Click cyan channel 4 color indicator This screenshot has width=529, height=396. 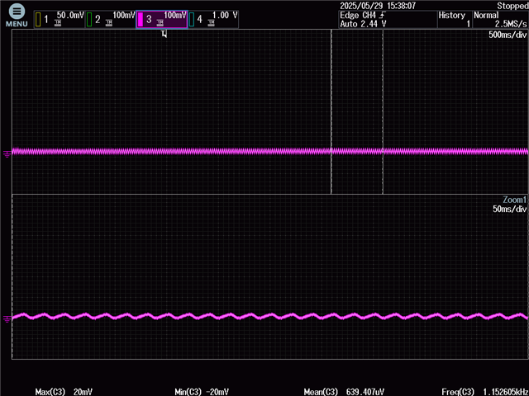click(x=192, y=20)
